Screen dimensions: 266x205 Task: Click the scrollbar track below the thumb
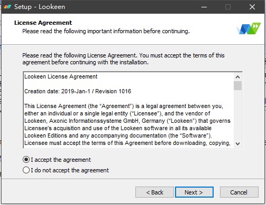[x=237, y=115]
